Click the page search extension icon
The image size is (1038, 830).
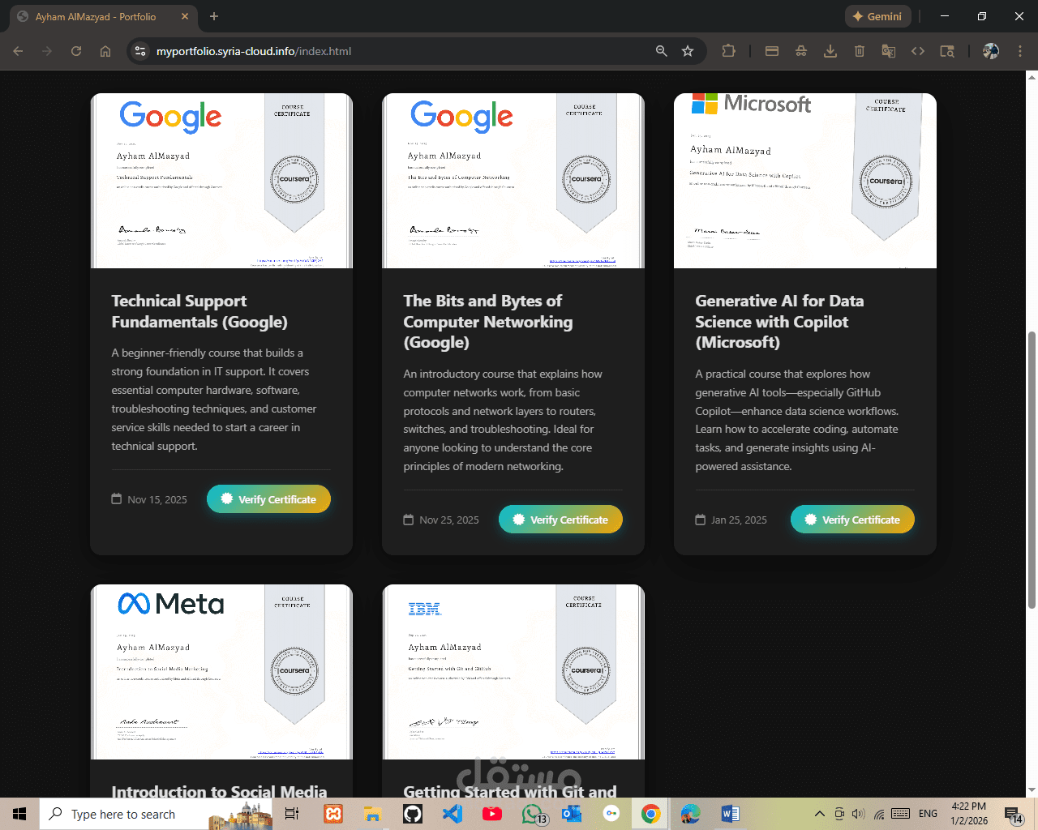[x=947, y=51]
